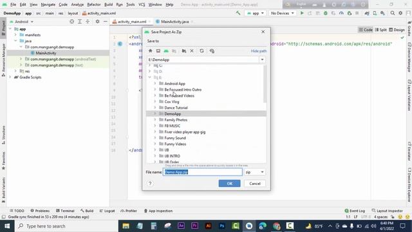
Task: Refresh the file tree in dialog
Action: pyautogui.click(x=201, y=51)
